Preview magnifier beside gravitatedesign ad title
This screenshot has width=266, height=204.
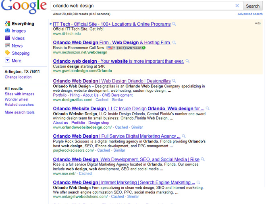pos(187,61)
